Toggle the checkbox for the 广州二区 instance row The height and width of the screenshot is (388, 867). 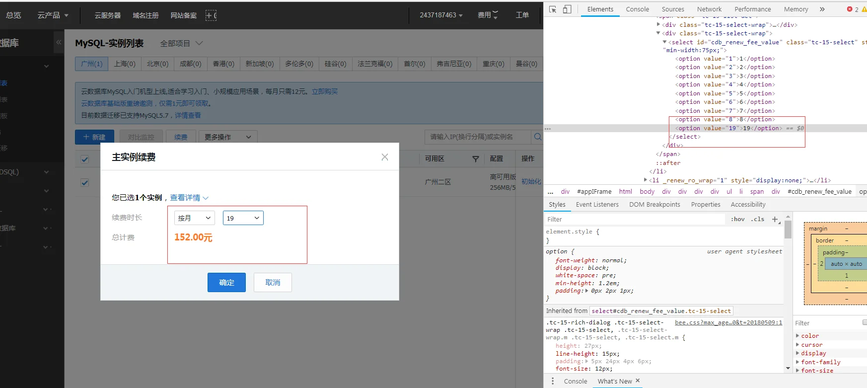coord(85,182)
